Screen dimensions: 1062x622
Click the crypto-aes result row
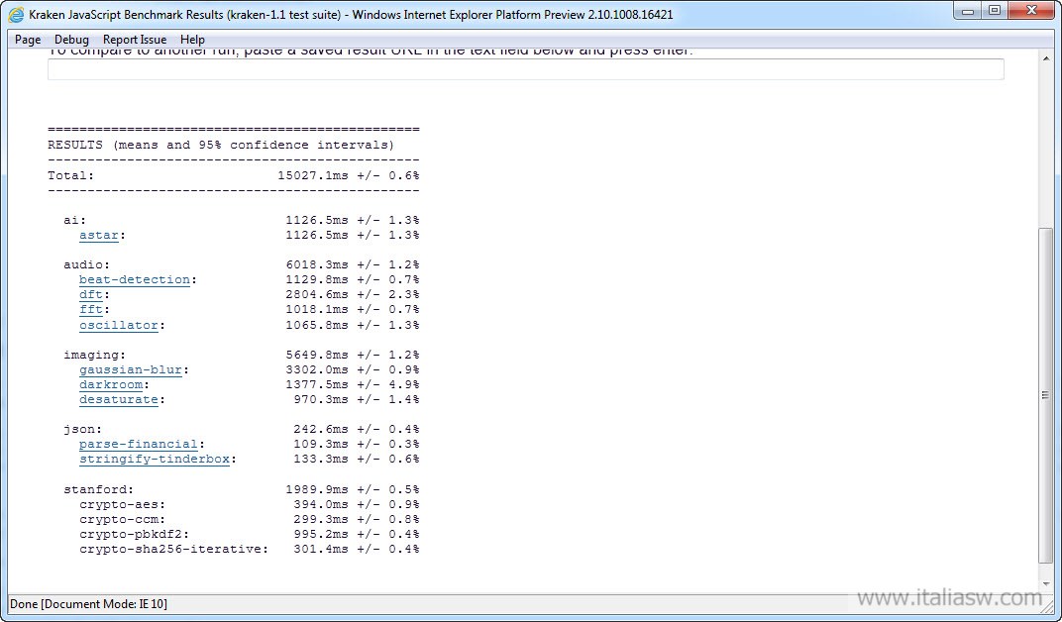click(250, 504)
